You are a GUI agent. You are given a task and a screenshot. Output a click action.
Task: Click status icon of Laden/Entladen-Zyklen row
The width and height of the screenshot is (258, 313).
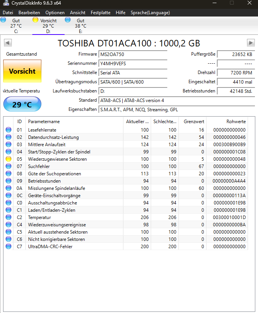[8, 210]
